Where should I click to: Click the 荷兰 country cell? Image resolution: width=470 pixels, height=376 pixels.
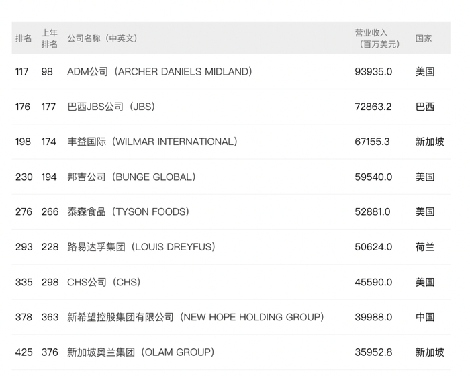pos(425,247)
